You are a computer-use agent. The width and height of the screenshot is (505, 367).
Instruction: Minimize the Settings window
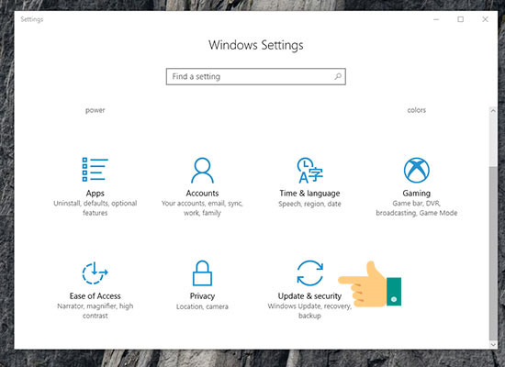(436, 19)
